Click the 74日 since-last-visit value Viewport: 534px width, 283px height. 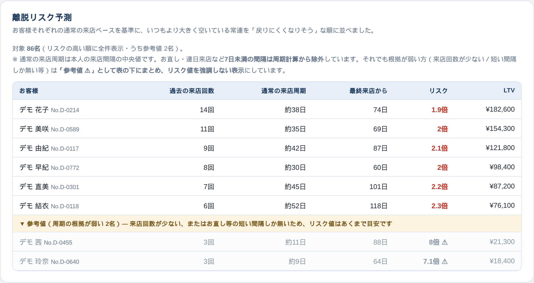point(380,110)
